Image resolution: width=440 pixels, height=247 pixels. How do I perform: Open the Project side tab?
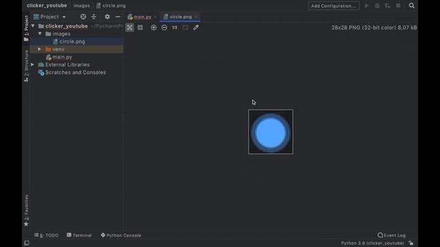click(x=26, y=28)
